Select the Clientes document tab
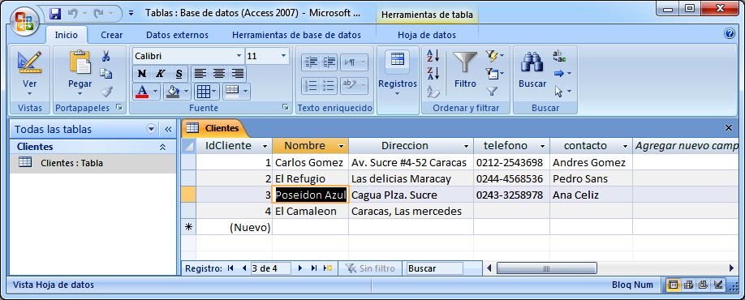The width and height of the screenshot is (745, 300). click(214, 127)
